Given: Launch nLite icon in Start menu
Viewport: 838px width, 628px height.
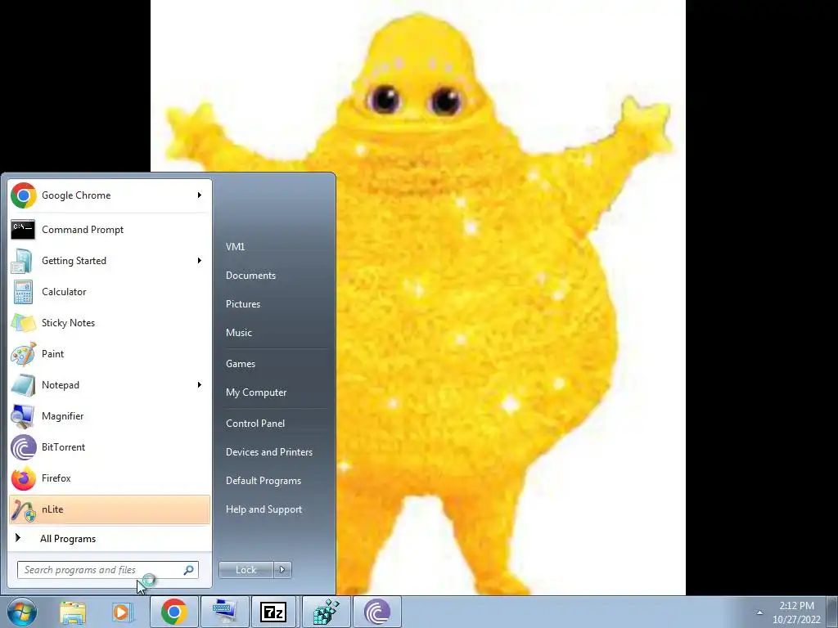Looking at the screenshot, I should click(x=23, y=509).
